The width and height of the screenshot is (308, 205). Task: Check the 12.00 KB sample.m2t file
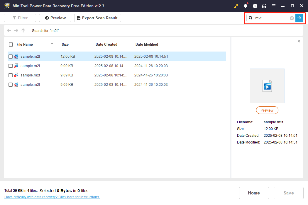coord(11,57)
